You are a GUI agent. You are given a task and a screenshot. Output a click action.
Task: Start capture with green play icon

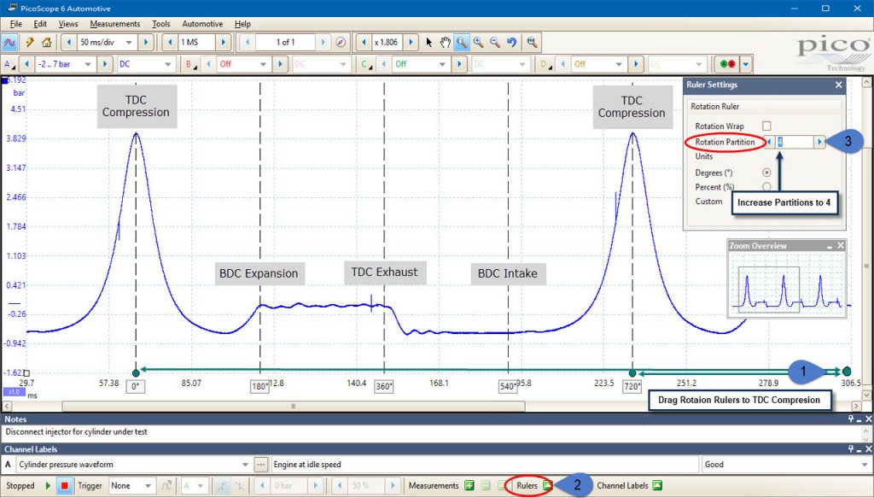coord(48,486)
